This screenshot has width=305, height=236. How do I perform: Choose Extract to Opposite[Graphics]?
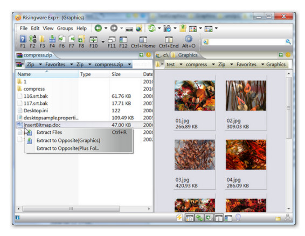pos(79,140)
